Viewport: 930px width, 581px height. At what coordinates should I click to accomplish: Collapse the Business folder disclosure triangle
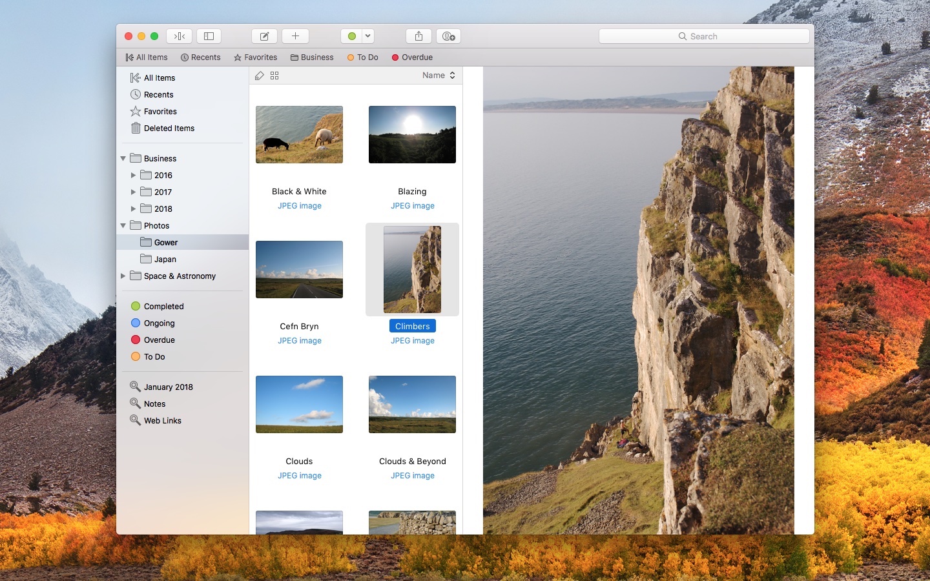click(x=123, y=159)
